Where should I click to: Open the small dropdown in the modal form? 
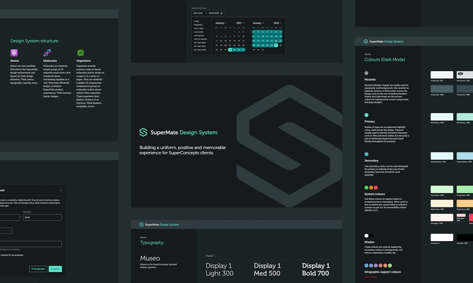click(x=6, y=230)
